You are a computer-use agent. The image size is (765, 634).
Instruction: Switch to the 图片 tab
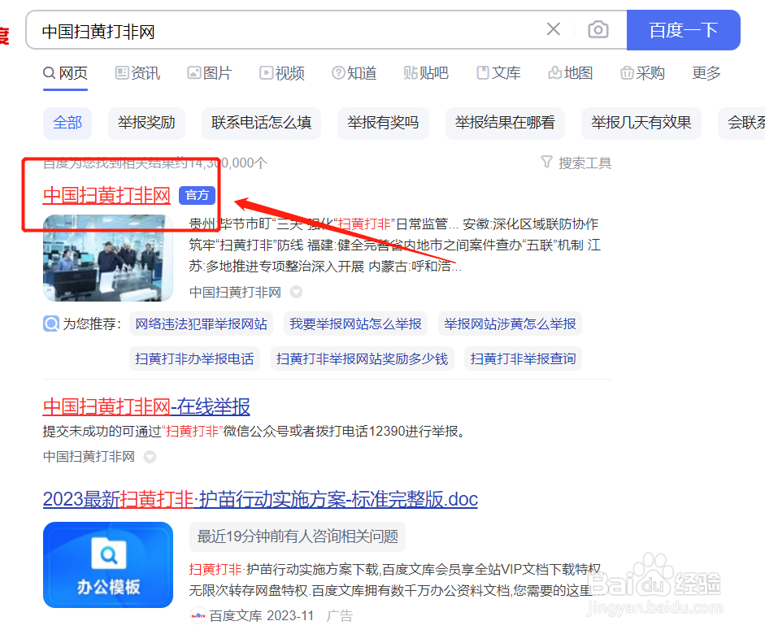pyautogui.click(x=210, y=74)
